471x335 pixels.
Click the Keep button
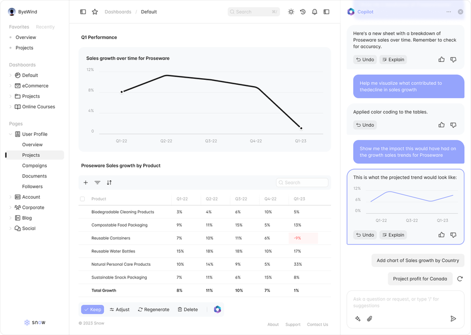click(93, 309)
